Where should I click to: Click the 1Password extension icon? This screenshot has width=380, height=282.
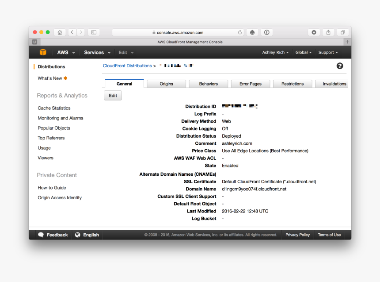coord(266,32)
